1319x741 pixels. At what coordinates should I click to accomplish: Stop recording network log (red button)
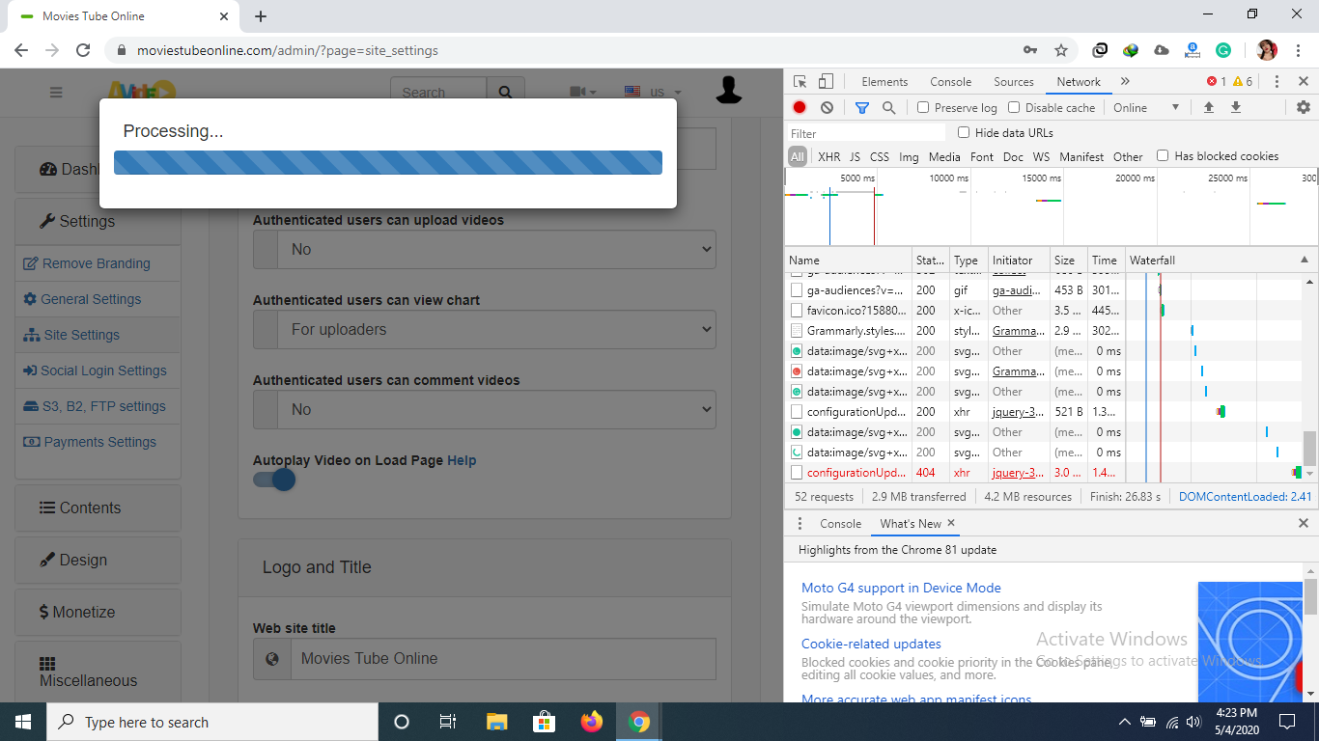click(x=800, y=108)
